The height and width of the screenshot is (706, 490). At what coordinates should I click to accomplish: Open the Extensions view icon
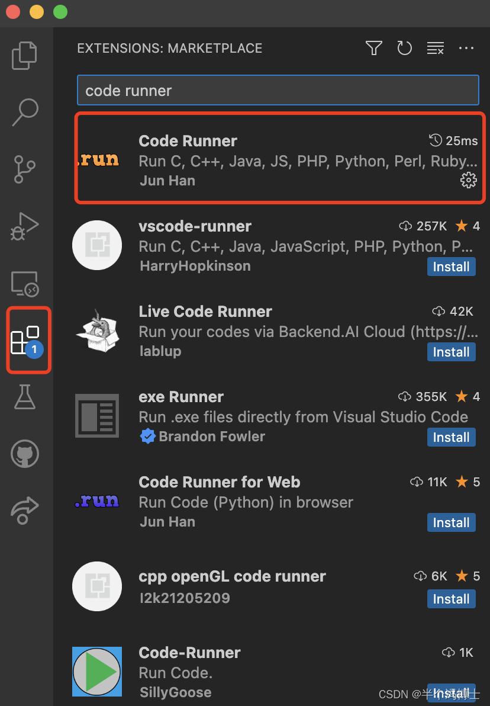tap(27, 341)
